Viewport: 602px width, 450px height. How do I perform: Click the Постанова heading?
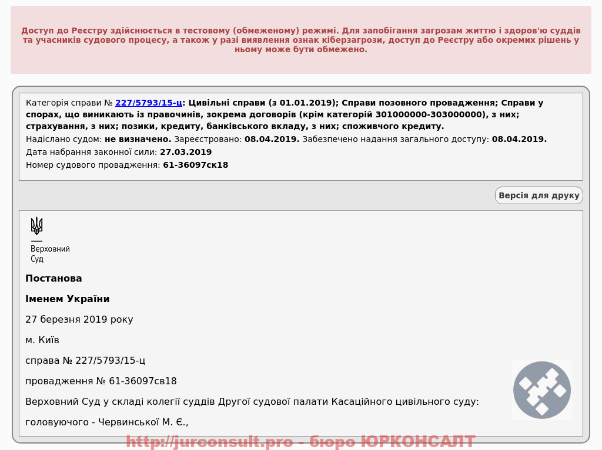(x=53, y=278)
